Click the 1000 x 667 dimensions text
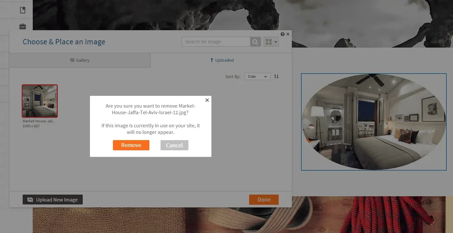 (x=31, y=126)
